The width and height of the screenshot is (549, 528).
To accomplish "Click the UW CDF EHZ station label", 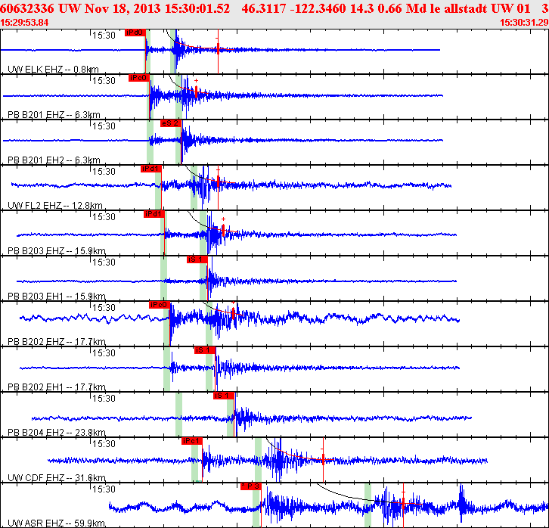I will [x=57, y=477].
